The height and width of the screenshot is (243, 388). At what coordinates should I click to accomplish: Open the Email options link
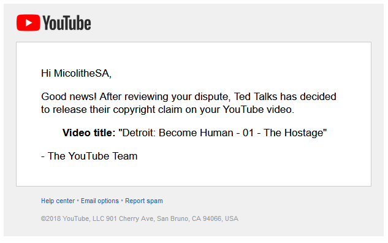tap(100, 201)
